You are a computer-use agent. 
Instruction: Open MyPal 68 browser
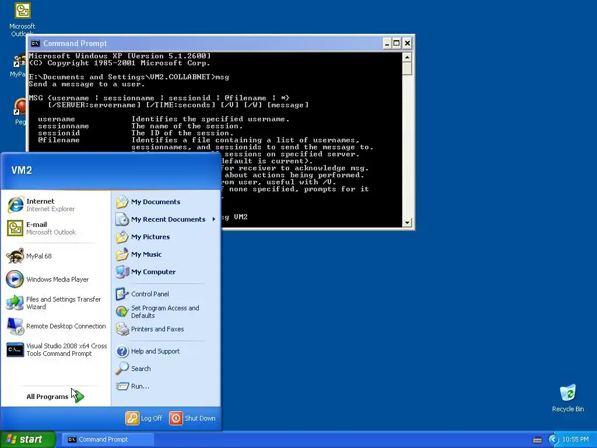point(56,256)
